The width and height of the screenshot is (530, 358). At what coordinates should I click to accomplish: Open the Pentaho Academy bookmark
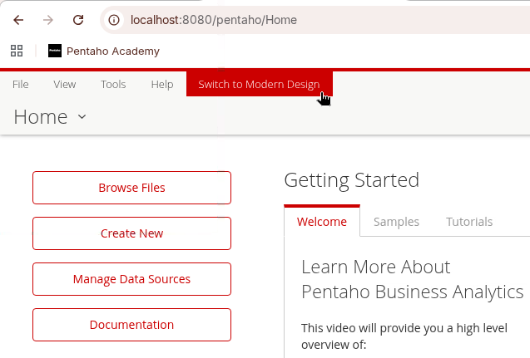104,51
